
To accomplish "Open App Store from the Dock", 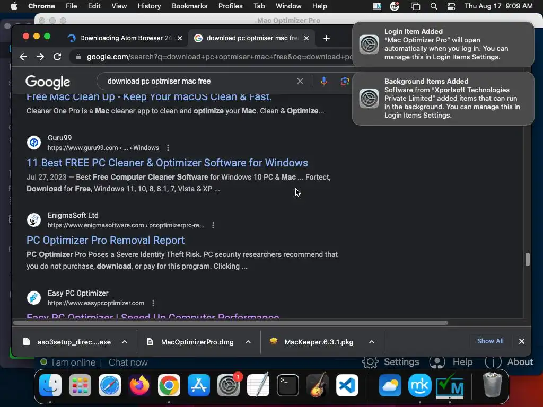I will pos(199,385).
